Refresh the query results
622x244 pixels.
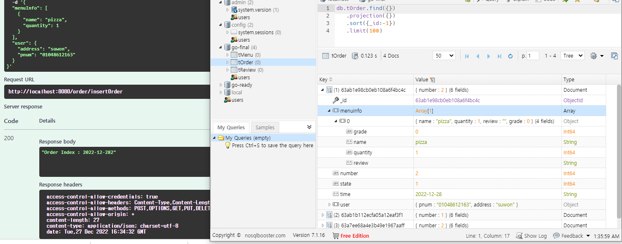click(x=510, y=56)
